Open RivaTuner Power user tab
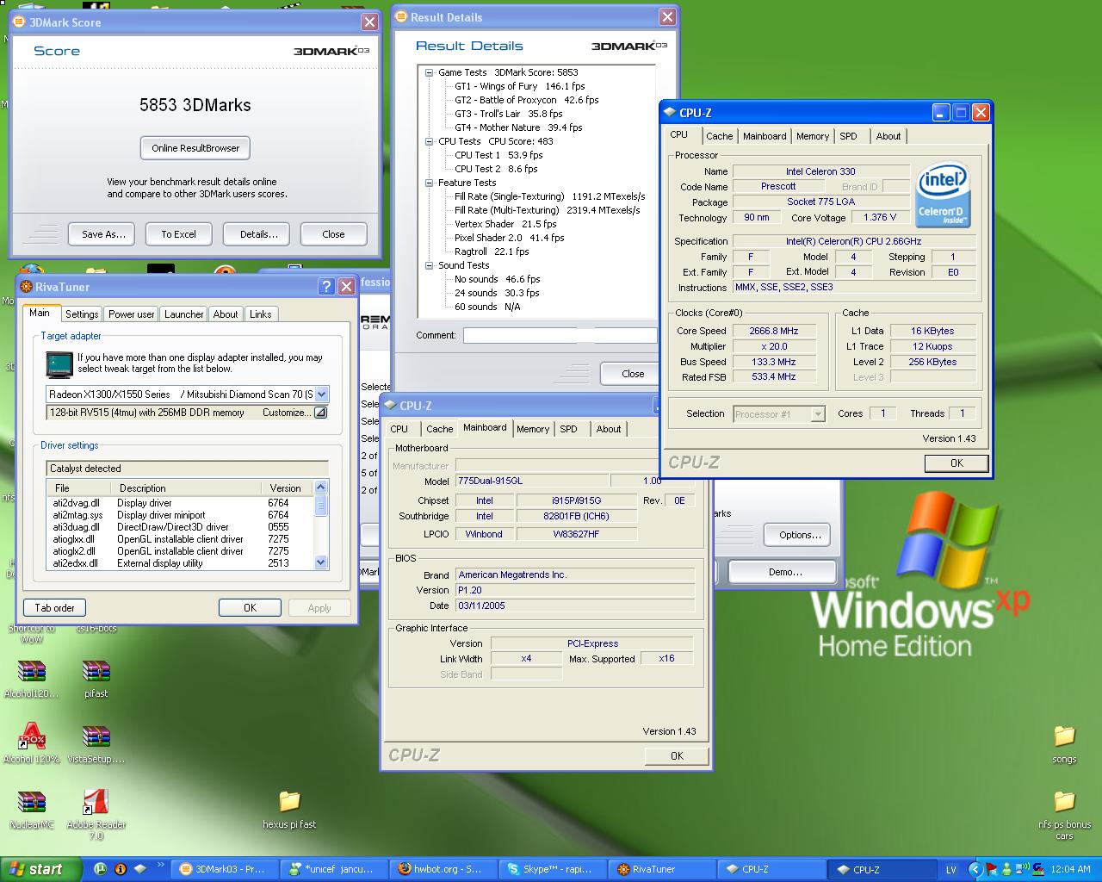Image resolution: width=1102 pixels, height=882 pixels. pos(132,314)
